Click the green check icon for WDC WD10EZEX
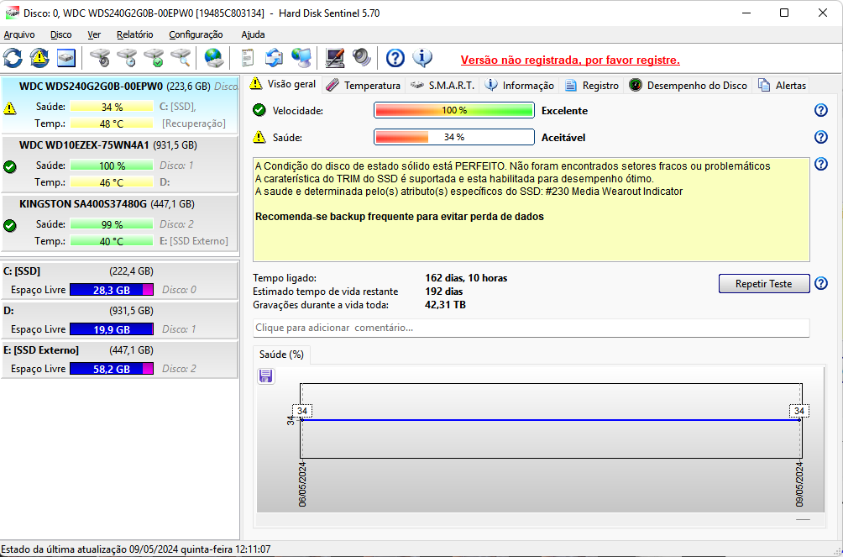The width and height of the screenshot is (843, 557). 10,167
